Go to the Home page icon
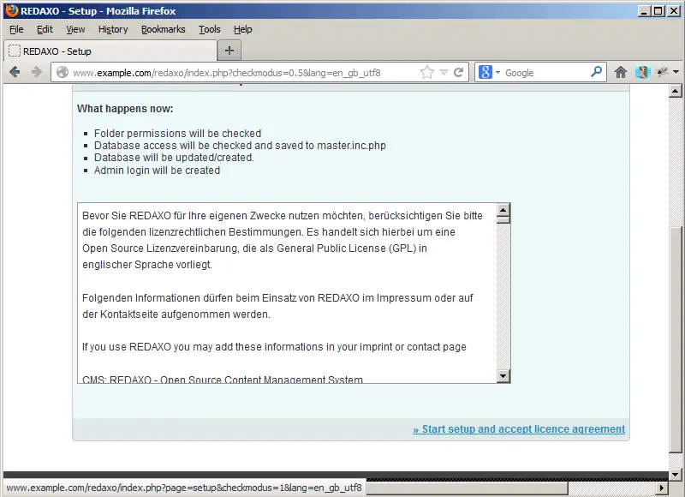685x497 pixels. click(x=620, y=72)
